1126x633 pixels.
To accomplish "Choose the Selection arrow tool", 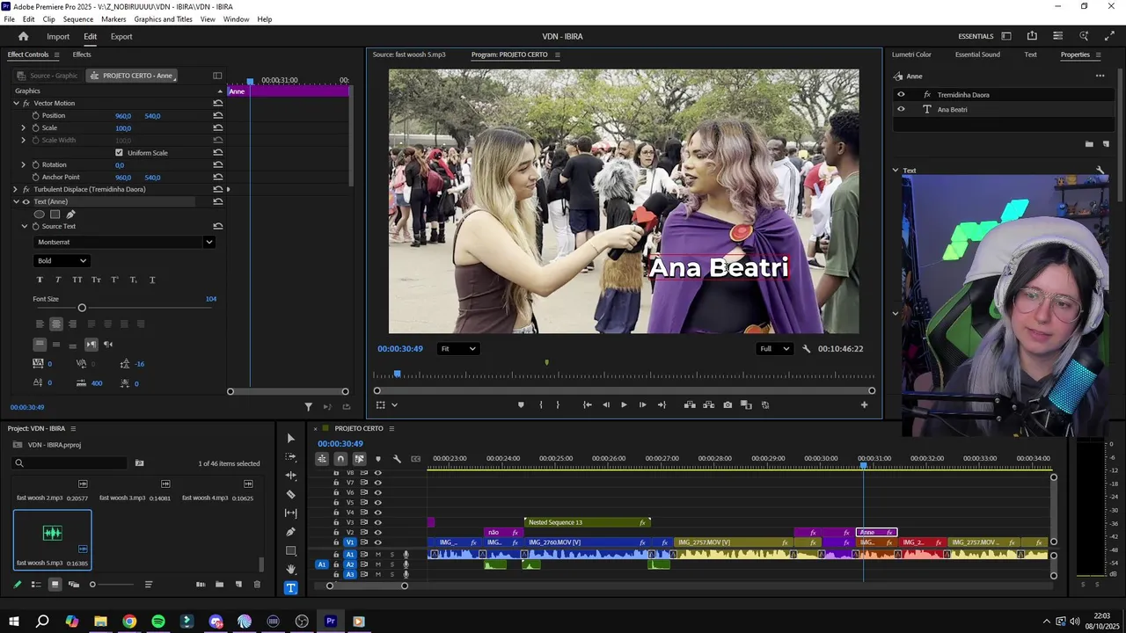I will [x=291, y=438].
